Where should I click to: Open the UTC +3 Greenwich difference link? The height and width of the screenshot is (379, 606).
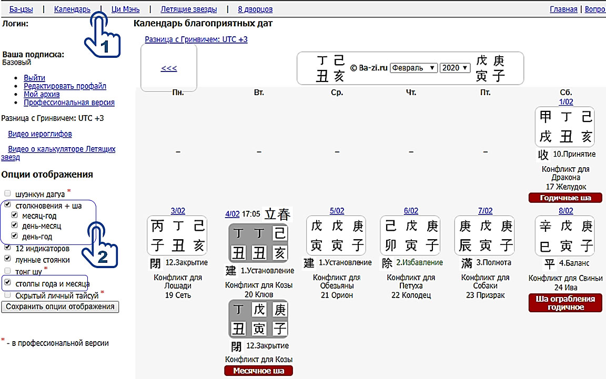point(196,39)
